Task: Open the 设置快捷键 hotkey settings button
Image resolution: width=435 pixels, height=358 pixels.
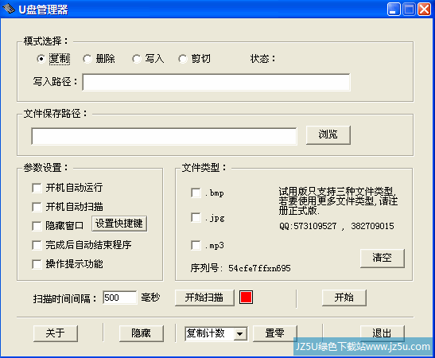Action: pyautogui.click(x=119, y=224)
